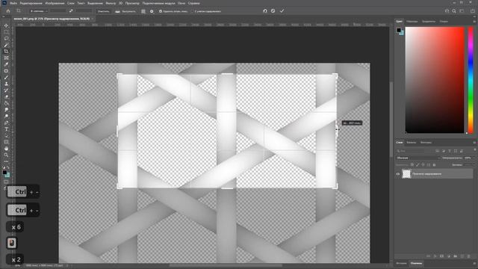Open the 3D menu
Viewport: 478px width, 269px height.
pos(121,3)
